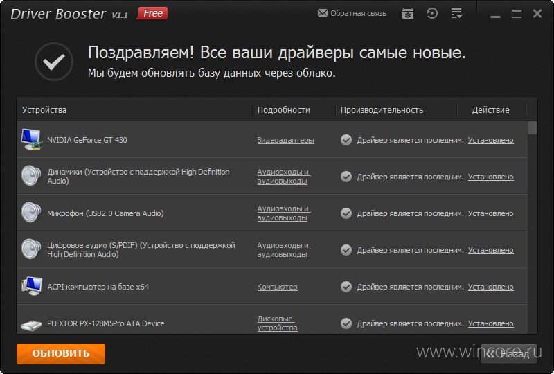Viewport: 554px width, 374px height.
Task: Open Аудиовходы link in Микрофон row
Action: pyautogui.click(x=284, y=213)
